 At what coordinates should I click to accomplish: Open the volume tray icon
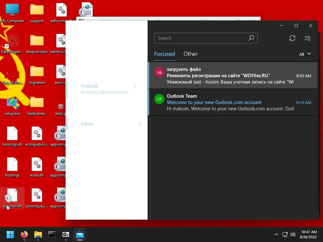pyautogui.click(x=292, y=234)
